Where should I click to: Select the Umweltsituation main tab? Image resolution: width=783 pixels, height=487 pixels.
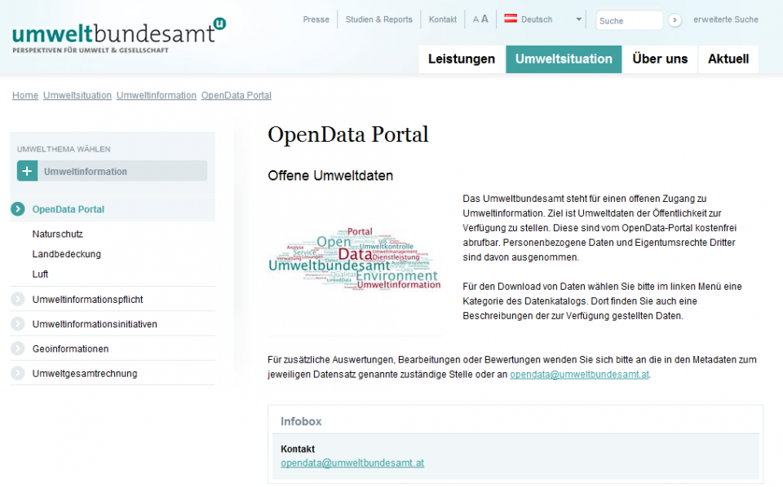[564, 59]
